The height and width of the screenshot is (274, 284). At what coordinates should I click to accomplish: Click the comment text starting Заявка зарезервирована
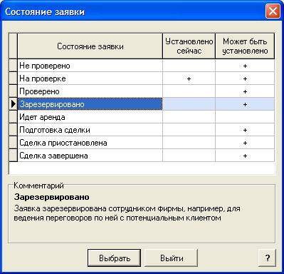(x=127, y=213)
